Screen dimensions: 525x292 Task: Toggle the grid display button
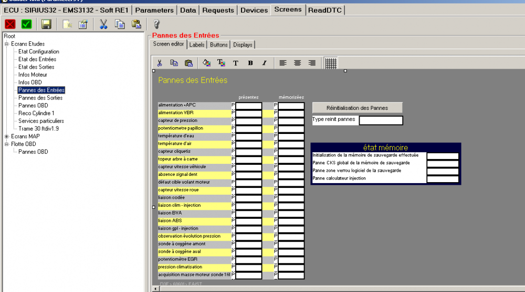(x=331, y=63)
